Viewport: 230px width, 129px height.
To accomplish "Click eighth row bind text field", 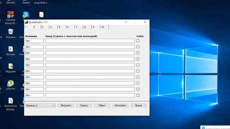I will [x=90, y=83].
